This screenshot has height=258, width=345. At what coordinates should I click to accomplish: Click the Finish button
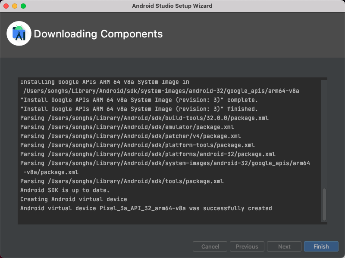(321, 246)
